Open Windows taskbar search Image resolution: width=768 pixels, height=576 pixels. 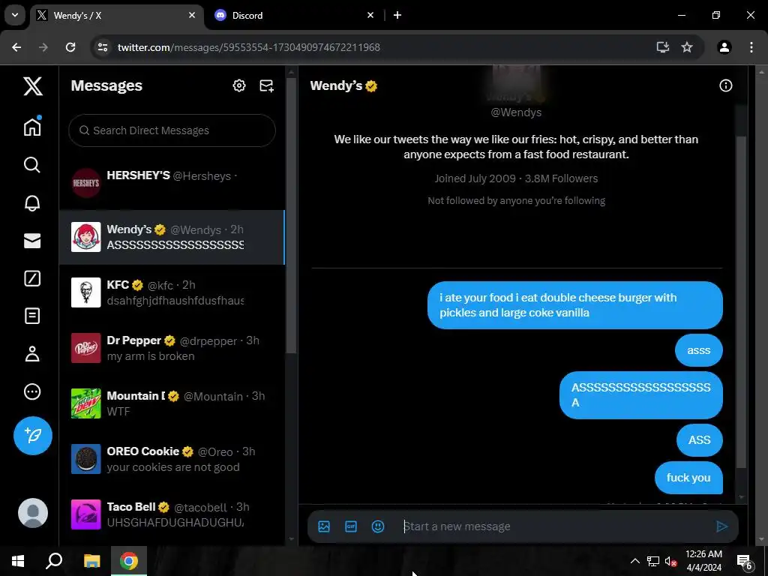(x=54, y=561)
